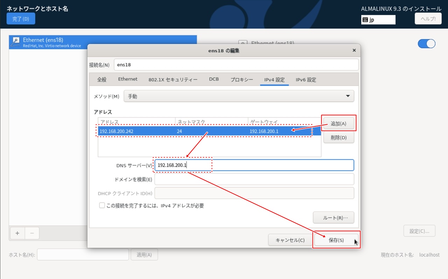Check the IPv4 address required checkbox
Viewport: 448px width, 279px height.
point(102,206)
